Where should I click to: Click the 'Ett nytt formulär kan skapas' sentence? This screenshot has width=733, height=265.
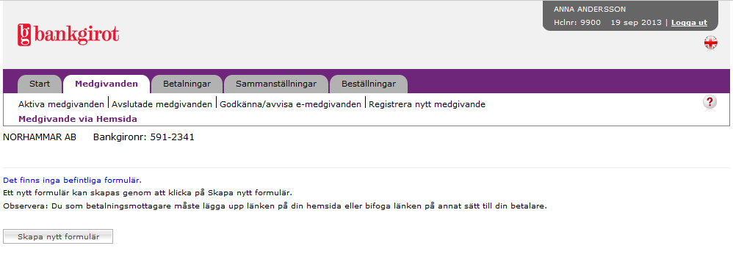148,192
